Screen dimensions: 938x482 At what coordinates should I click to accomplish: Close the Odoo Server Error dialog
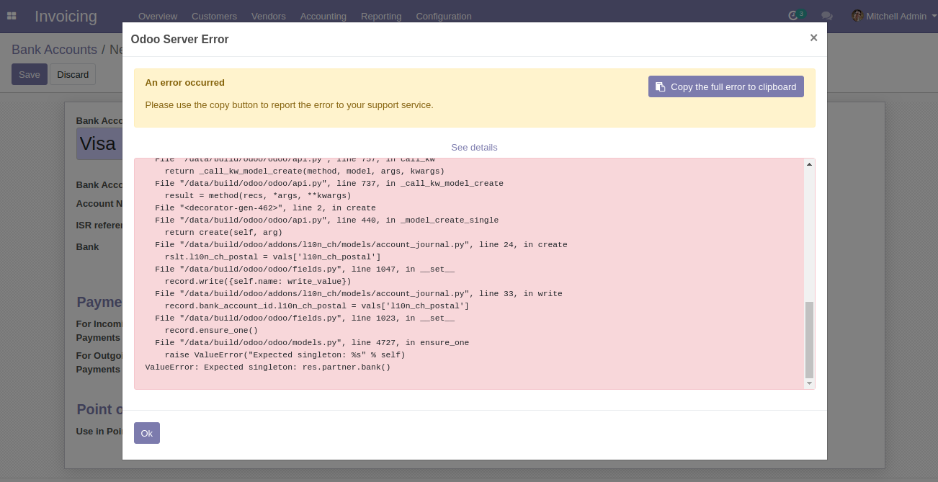813,38
